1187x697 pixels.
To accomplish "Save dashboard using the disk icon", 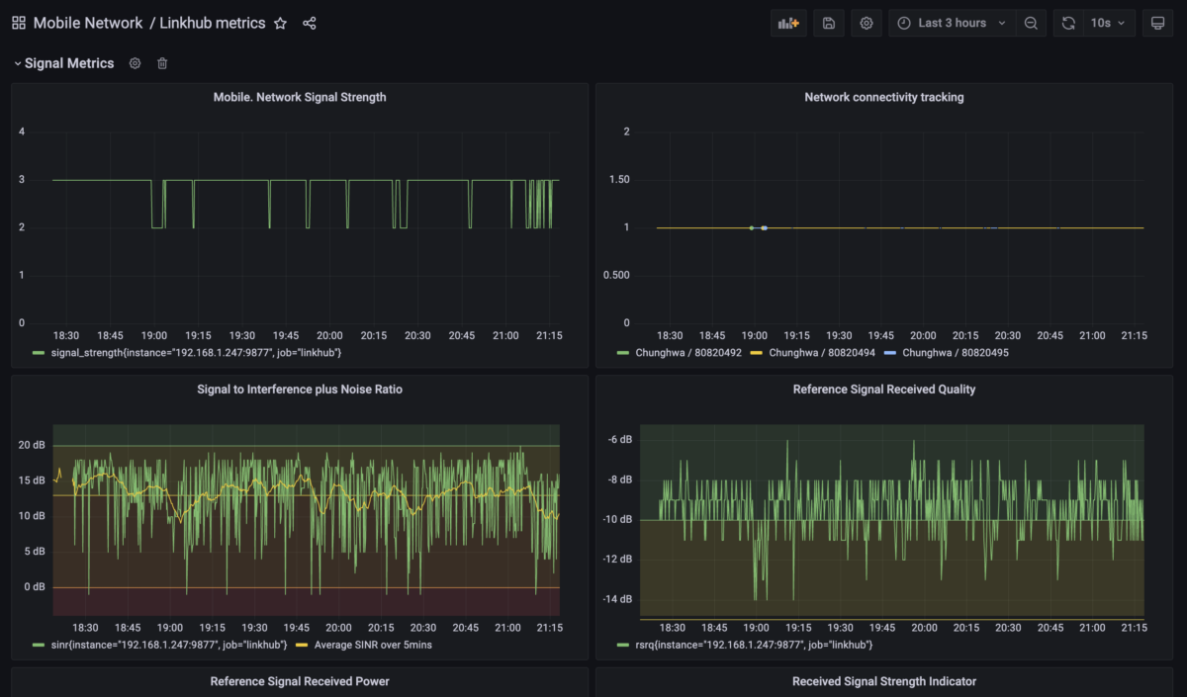I will (x=829, y=23).
